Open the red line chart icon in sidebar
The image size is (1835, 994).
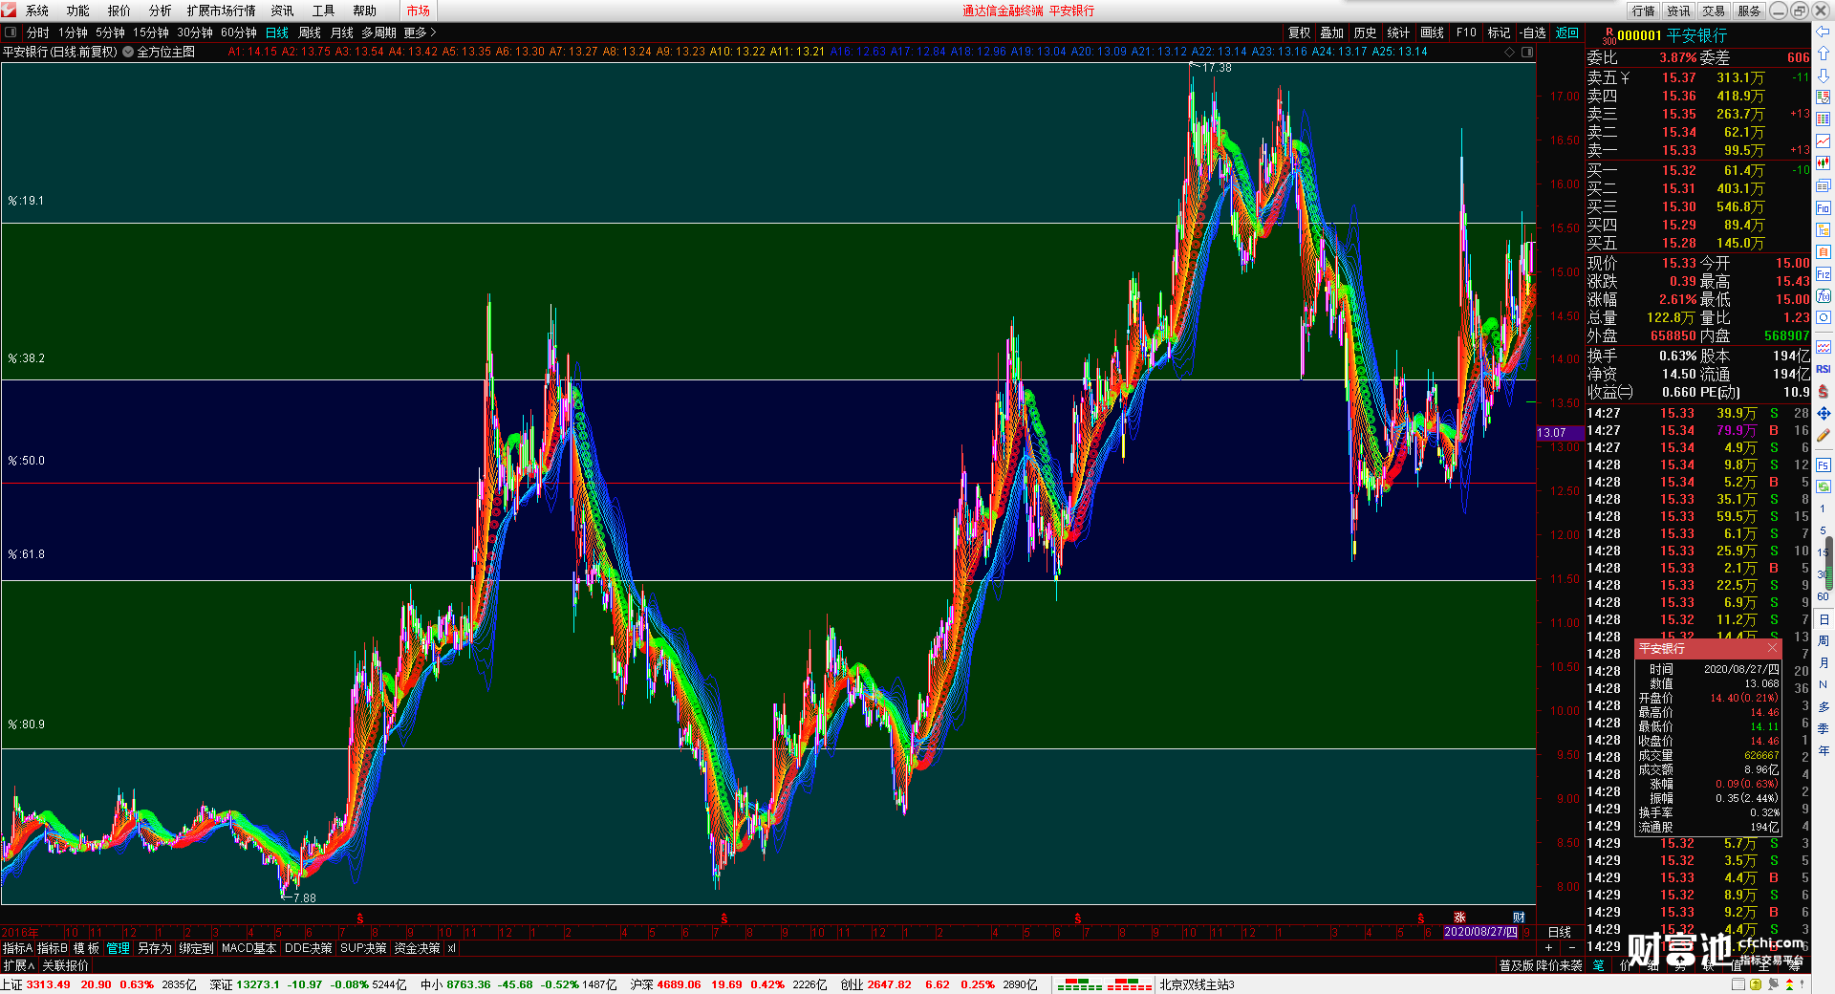coord(1824,141)
